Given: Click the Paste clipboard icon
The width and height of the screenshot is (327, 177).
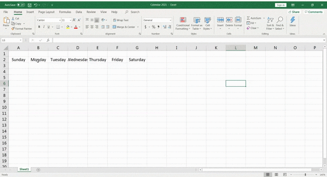Looking at the screenshot, I should point(6,20).
